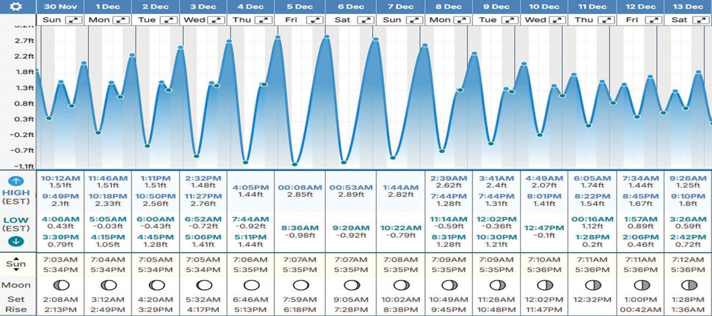This screenshot has height=316, width=712.
Task: Click the 2:39AM 2.62ft high tide entry
Action: pyautogui.click(x=449, y=182)
